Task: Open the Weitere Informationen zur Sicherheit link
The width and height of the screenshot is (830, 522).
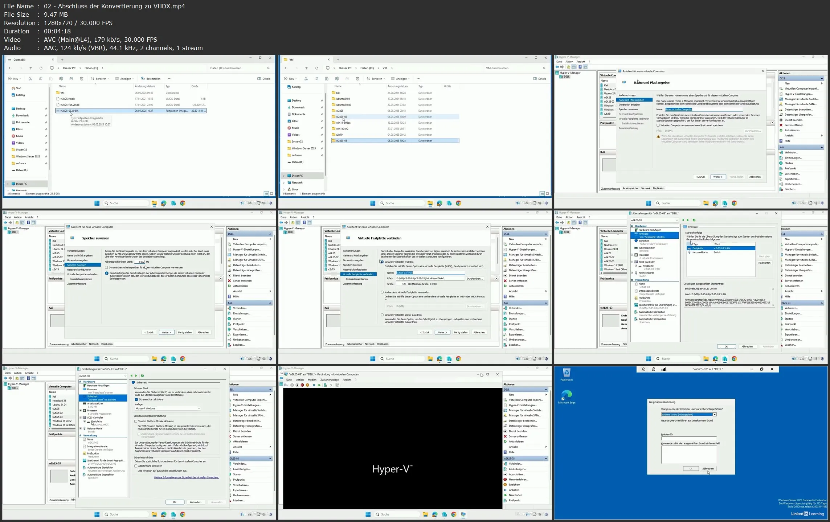Action: pos(187,477)
